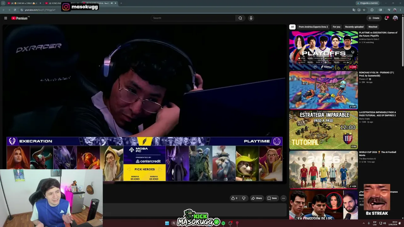Click the search magnifier button
The height and width of the screenshot is (227, 404).
pos(240,18)
